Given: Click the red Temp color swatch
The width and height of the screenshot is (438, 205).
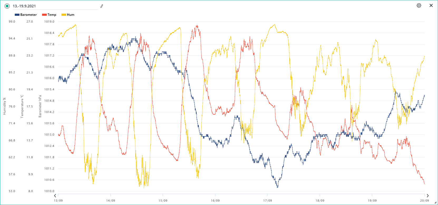Looking at the screenshot, I should coord(44,15).
